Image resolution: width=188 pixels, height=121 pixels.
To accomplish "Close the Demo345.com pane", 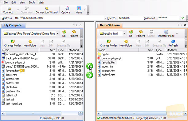I will [185, 25].
